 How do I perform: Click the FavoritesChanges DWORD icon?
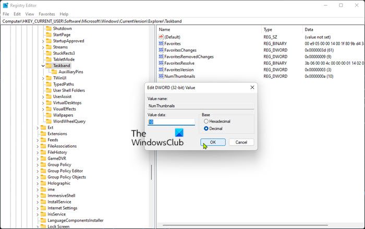tap(161, 50)
